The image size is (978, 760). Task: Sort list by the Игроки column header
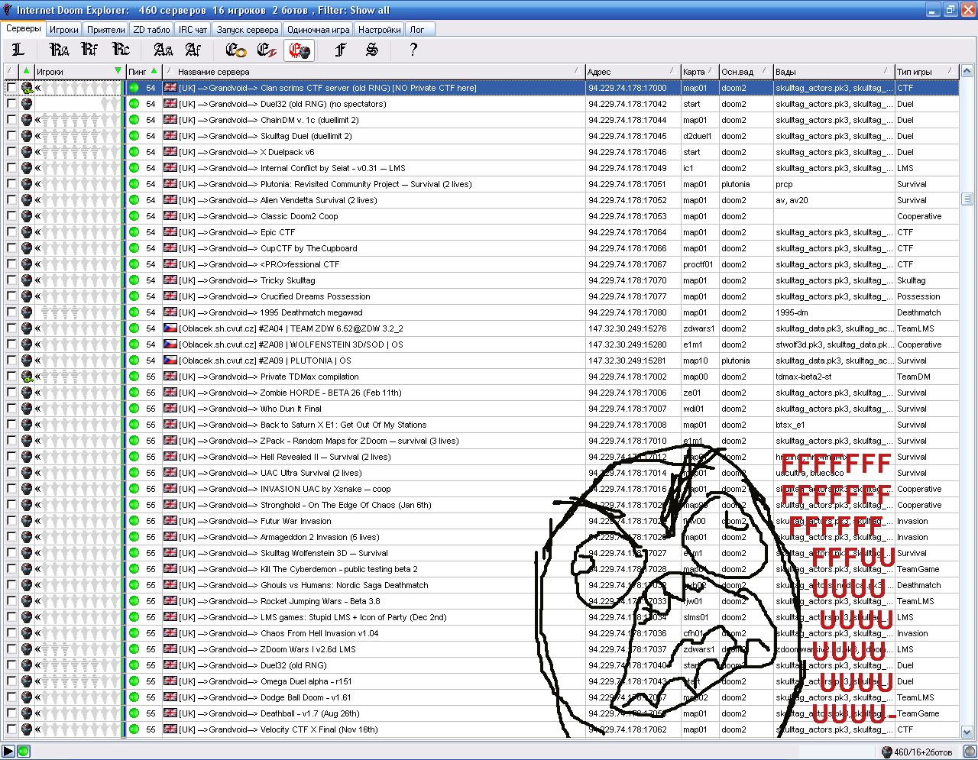73,72
